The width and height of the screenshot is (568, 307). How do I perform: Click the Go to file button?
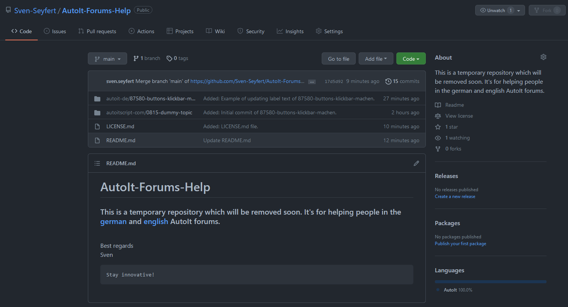point(338,59)
